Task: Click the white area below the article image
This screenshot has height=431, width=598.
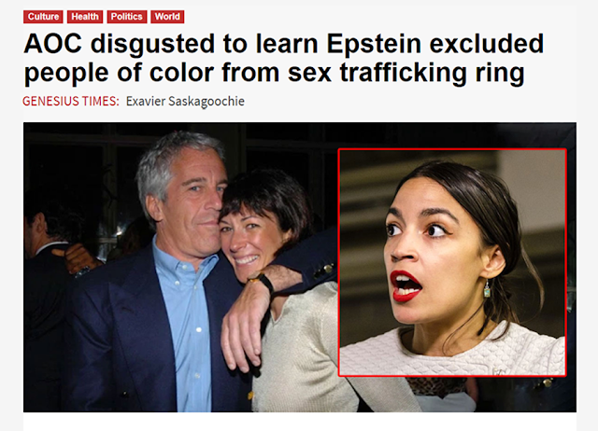Action: click(300, 423)
